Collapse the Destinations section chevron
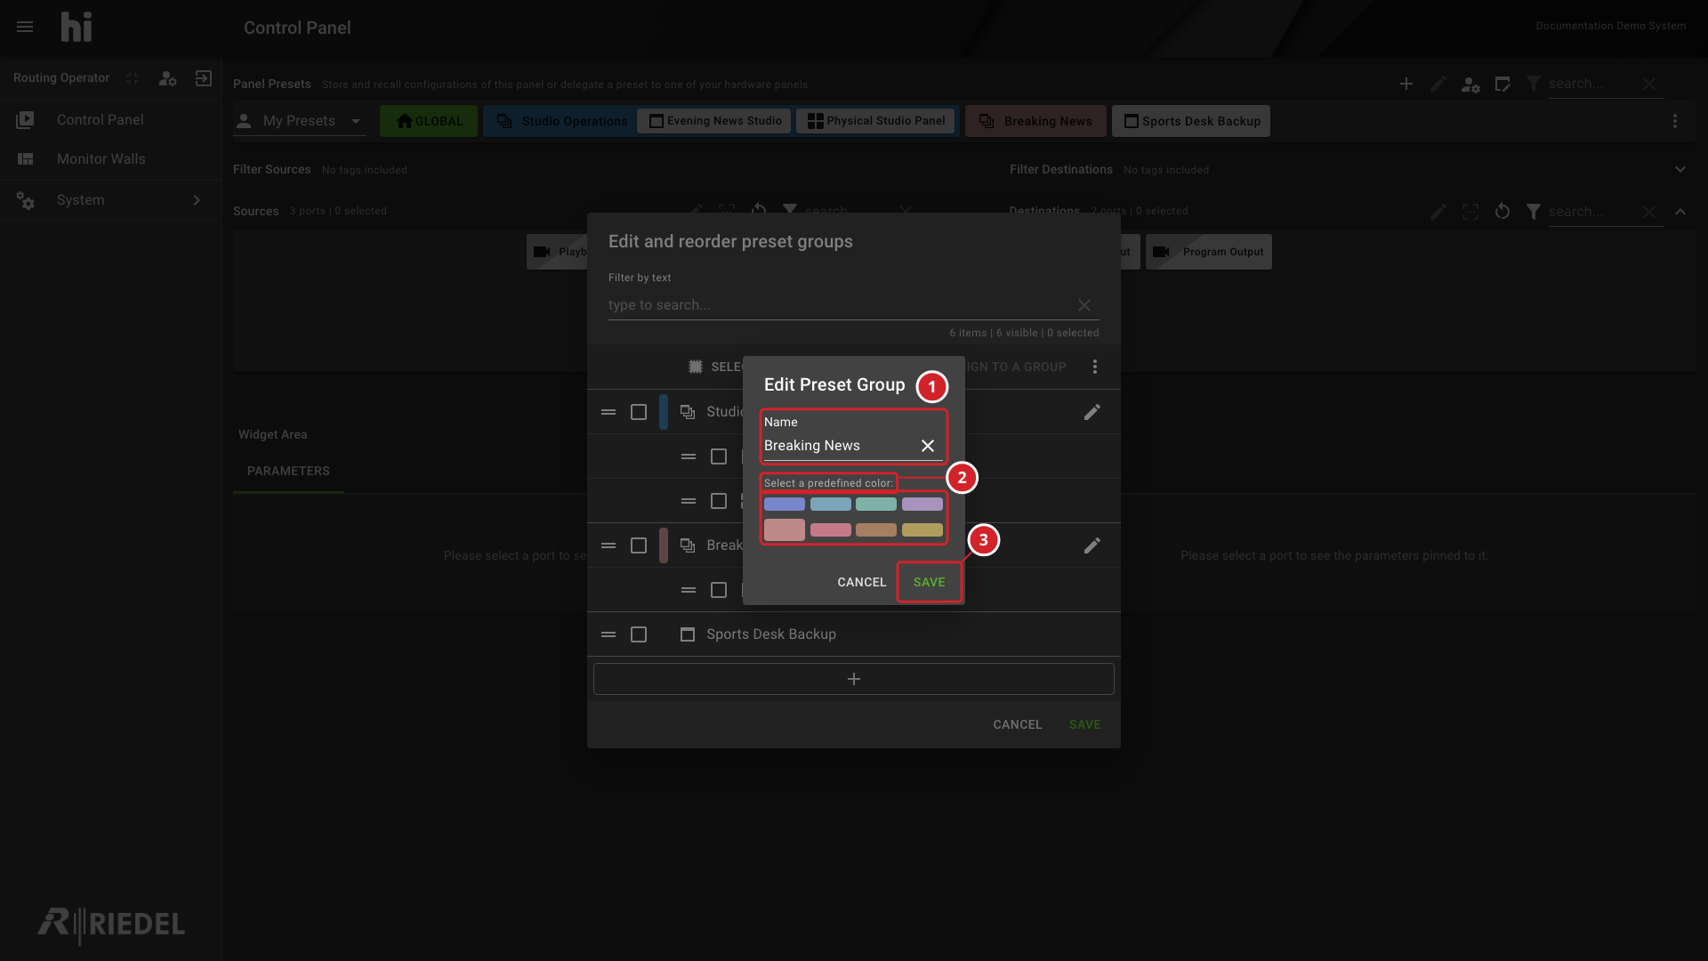This screenshot has width=1708, height=961. coord(1680,212)
